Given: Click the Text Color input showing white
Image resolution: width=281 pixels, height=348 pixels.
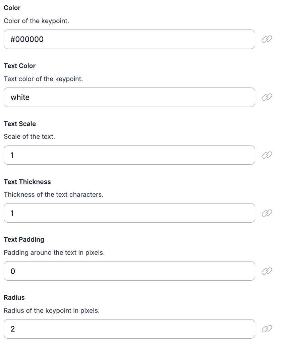Looking at the screenshot, I should (x=129, y=97).
